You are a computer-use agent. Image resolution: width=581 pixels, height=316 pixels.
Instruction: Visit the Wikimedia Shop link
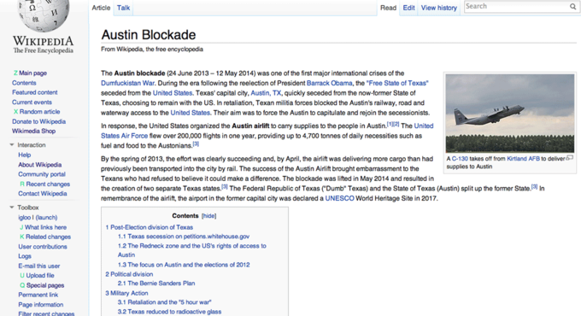pyautogui.click(x=33, y=132)
